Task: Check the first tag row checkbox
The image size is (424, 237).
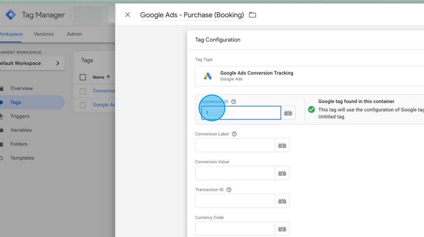Action: [x=83, y=91]
